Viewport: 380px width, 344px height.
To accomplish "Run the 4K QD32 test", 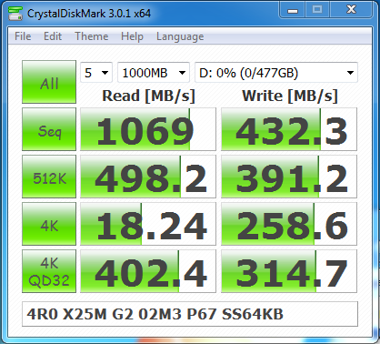I will point(49,271).
